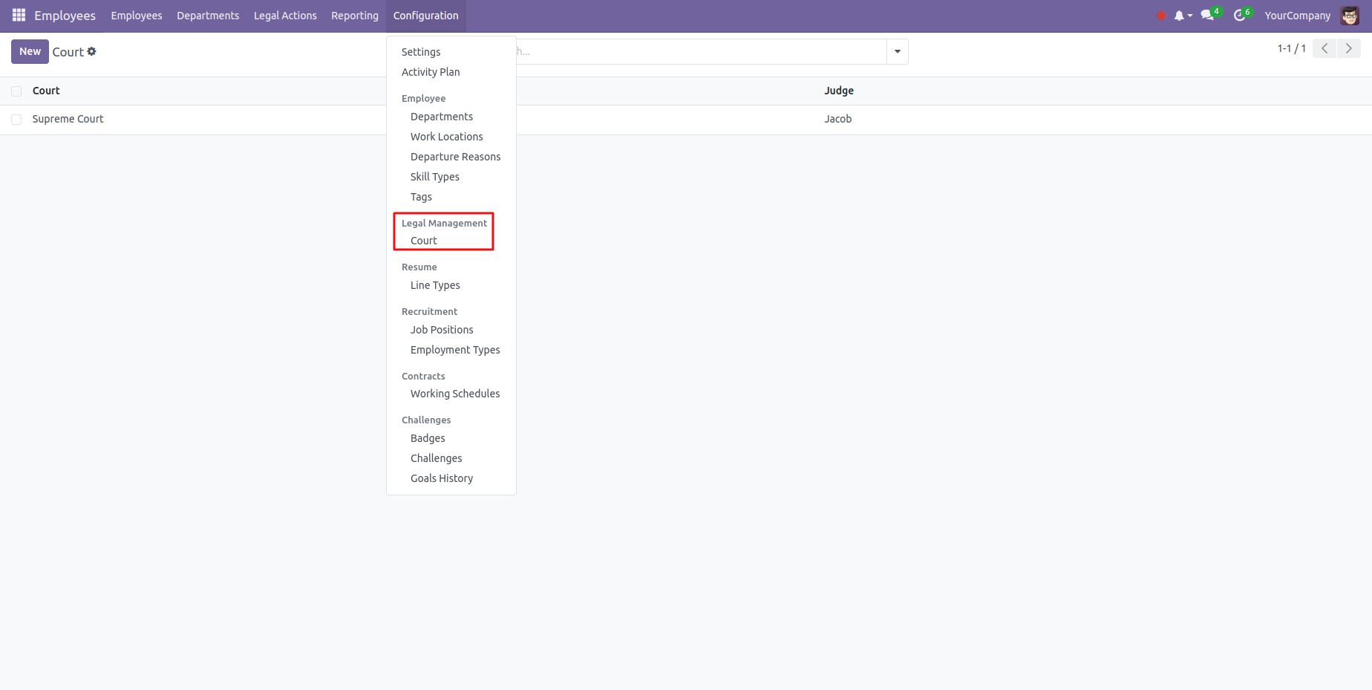Screen dimensions: 1372x690
Task: Click the user avatar picture
Action: pos(1350,16)
